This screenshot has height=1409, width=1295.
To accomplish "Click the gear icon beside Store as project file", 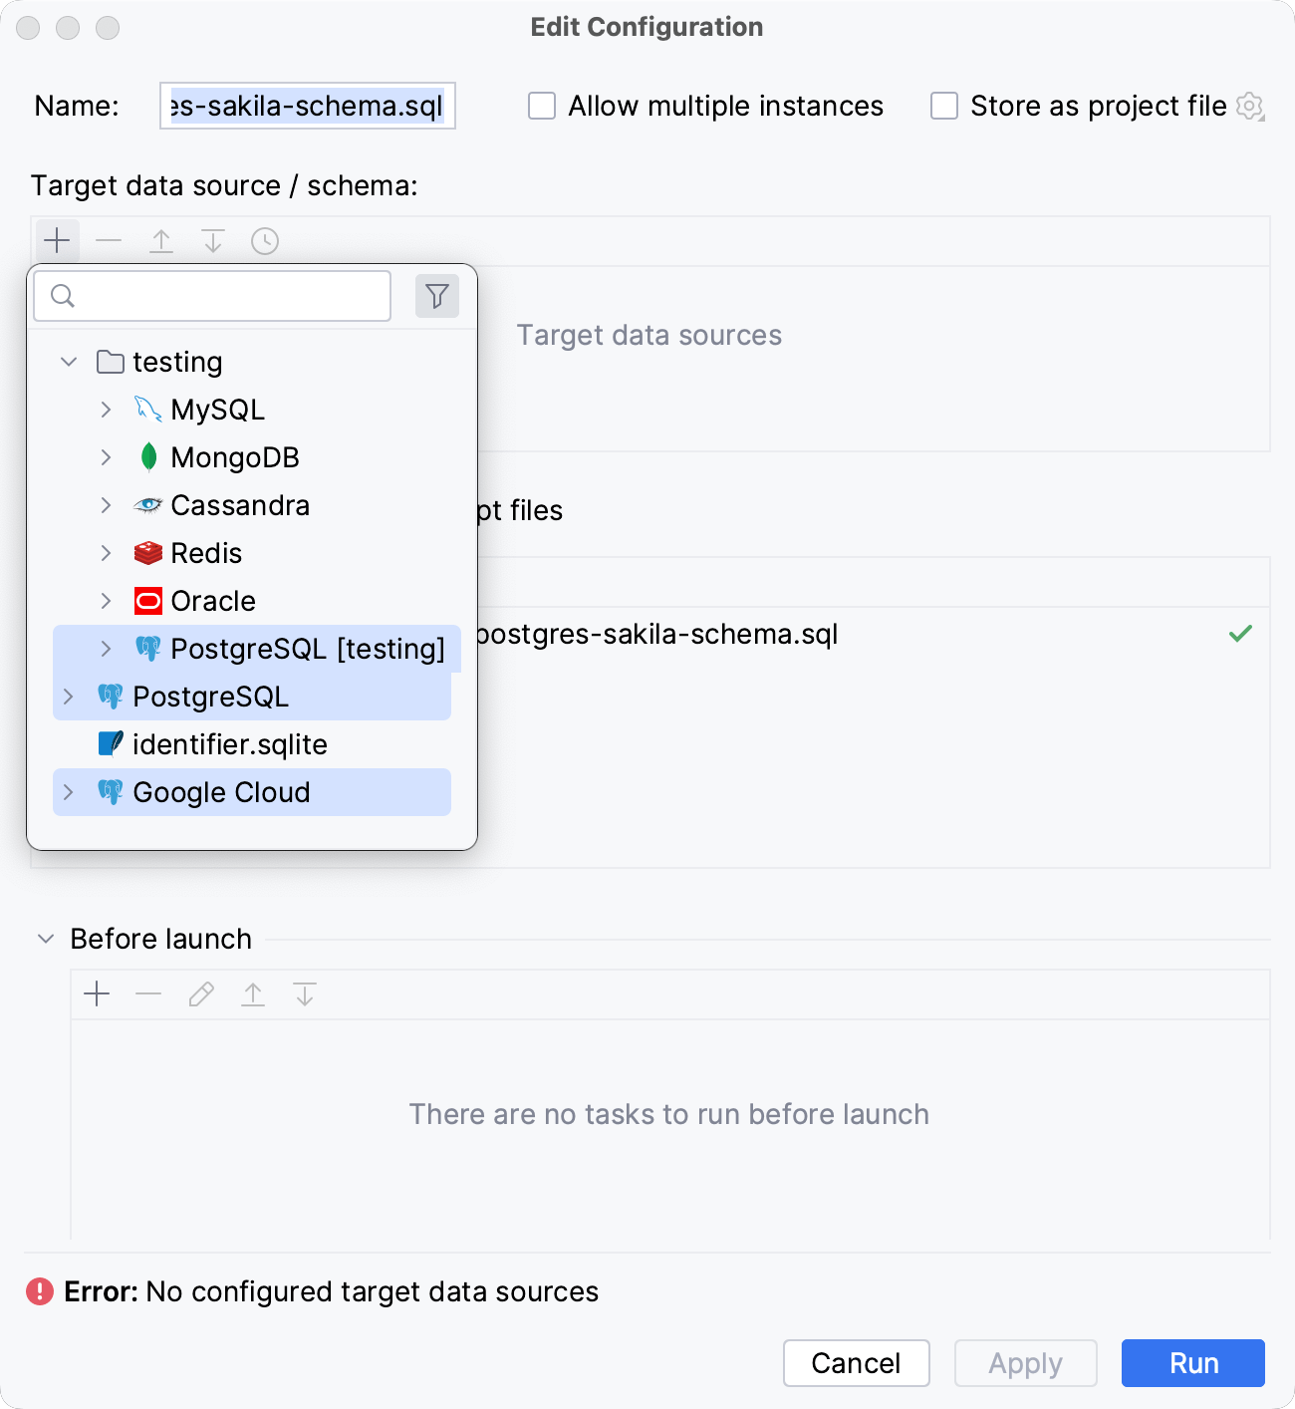I will point(1249,106).
